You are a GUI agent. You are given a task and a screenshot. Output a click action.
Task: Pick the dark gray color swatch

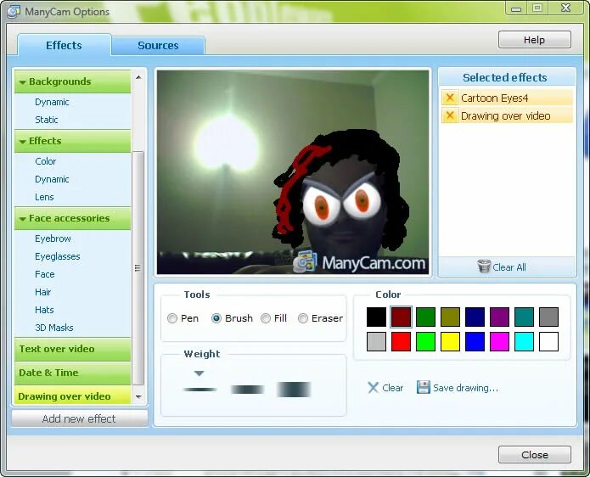pyautogui.click(x=548, y=317)
